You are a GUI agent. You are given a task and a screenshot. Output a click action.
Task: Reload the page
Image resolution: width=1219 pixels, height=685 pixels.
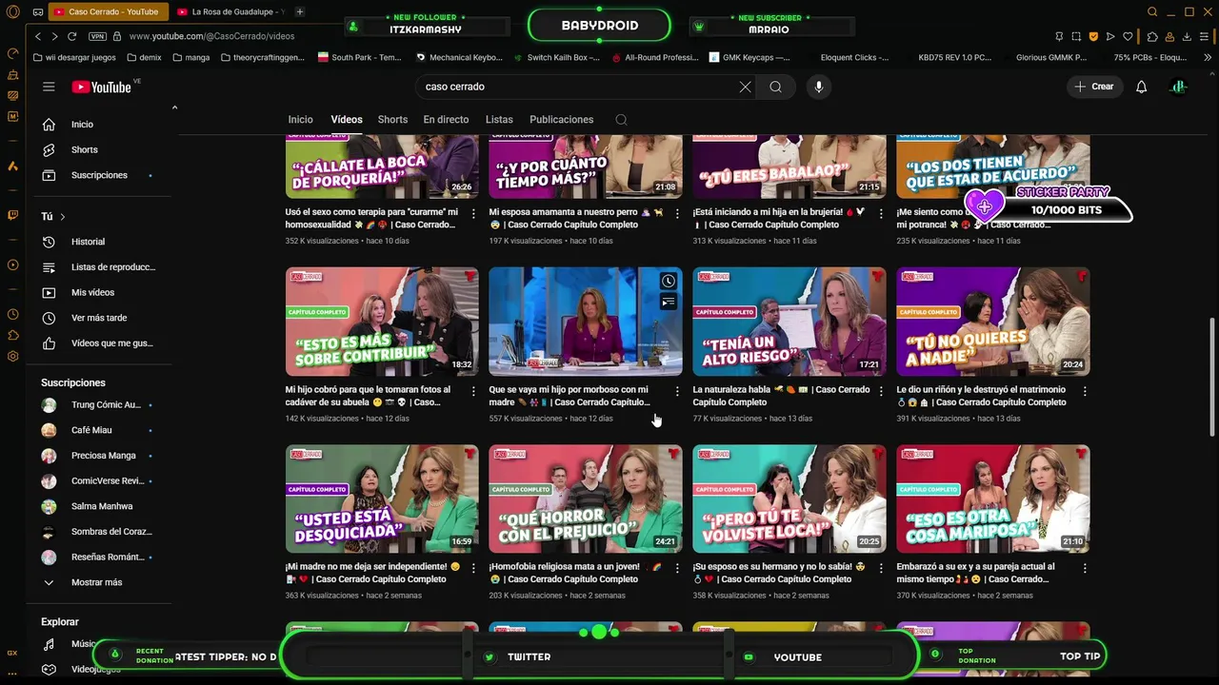click(71, 36)
